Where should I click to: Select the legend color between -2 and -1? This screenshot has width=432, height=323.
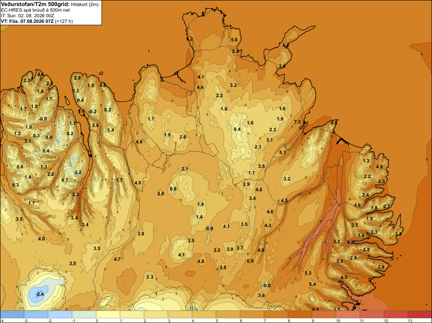tap(60, 314)
